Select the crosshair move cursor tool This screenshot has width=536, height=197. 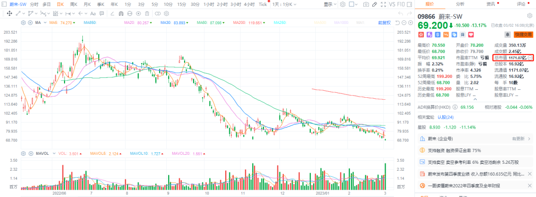[9, 13]
